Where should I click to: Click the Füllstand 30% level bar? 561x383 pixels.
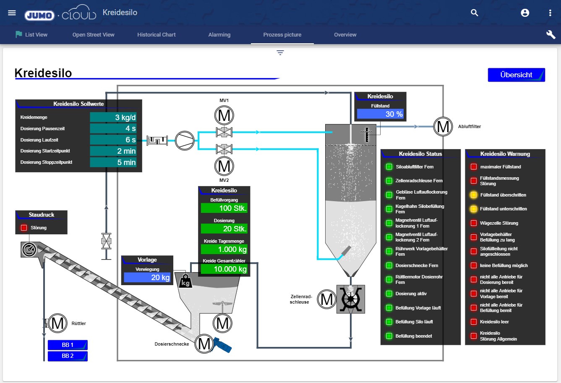click(x=380, y=114)
